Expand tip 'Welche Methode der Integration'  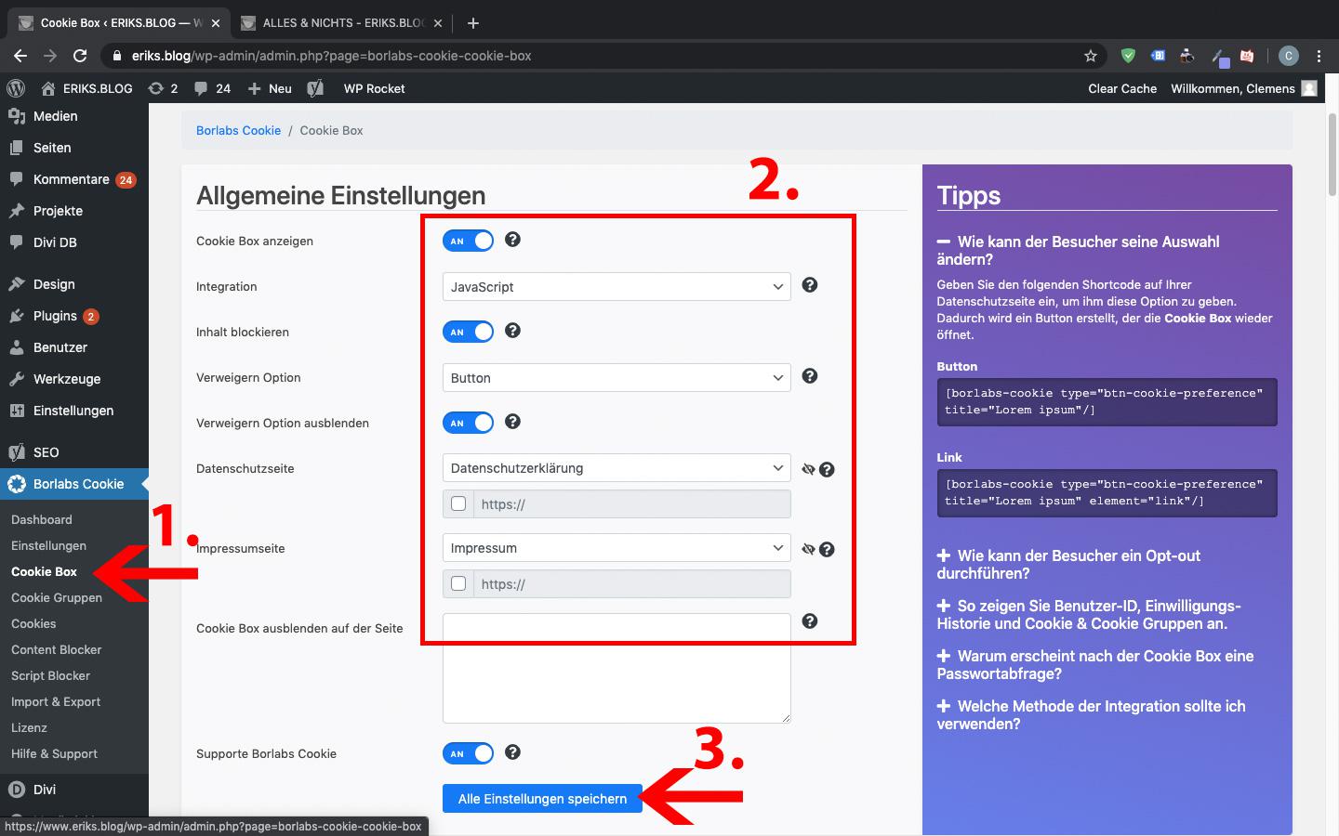(x=1092, y=714)
